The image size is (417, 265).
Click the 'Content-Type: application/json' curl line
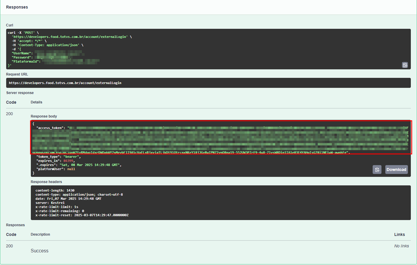pyautogui.click(x=48, y=45)
